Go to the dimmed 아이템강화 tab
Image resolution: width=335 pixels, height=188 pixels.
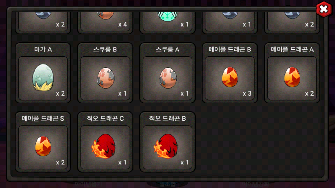pyautogui.click(x=255, y=184)
